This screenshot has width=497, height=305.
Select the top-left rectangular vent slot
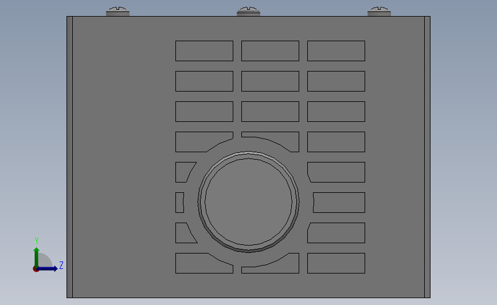(x=205, y=51)
